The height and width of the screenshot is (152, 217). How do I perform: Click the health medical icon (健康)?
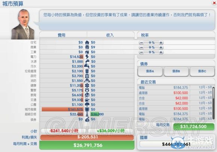click(x=87, y=85)
